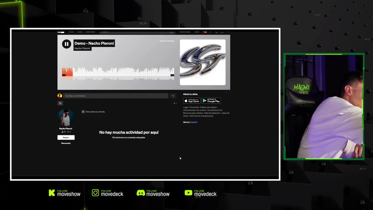Open the Administrador de cookies link

pos(195,110)
